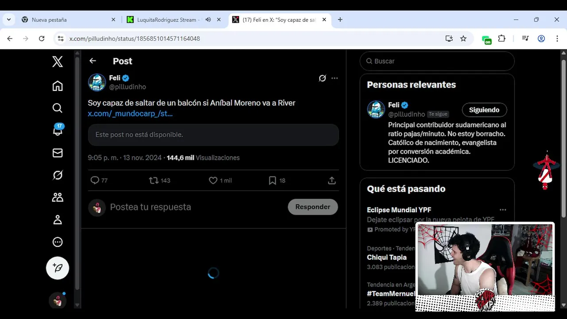Reply to post showing 77 comments

99,180
